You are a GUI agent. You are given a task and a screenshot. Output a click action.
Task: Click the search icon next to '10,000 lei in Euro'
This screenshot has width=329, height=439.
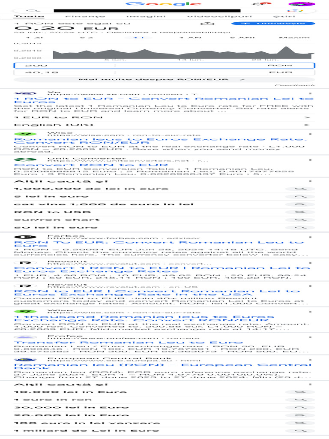tap(300, 392)
